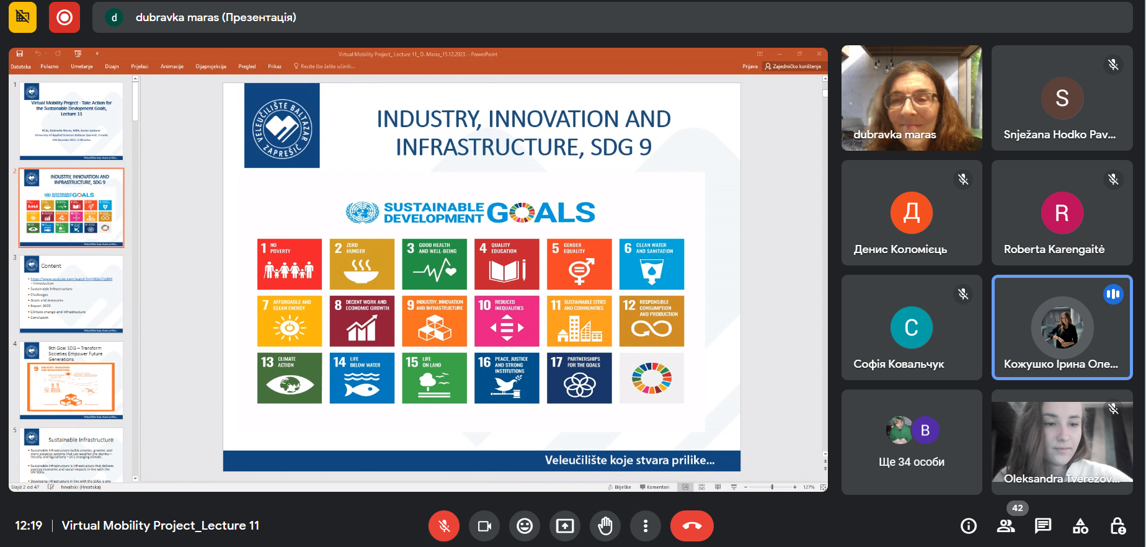The width and height of the screenshot is (1146, 547).
Task: Select slide 1 thumbnail titled Virtual Mobility Project
Action: click(71, 121)
